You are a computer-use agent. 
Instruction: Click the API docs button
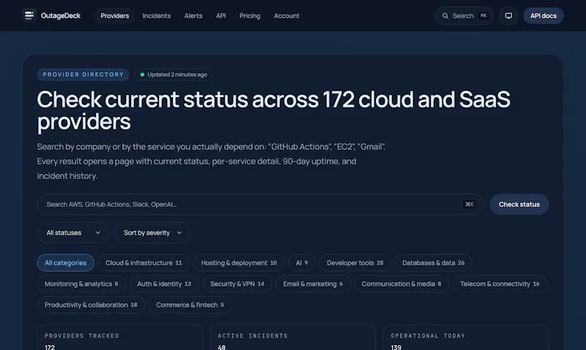point(544,15)
